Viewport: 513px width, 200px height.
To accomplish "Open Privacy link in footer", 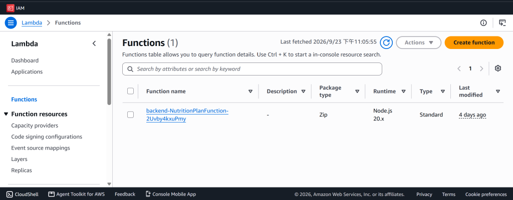I will [424, 194].
